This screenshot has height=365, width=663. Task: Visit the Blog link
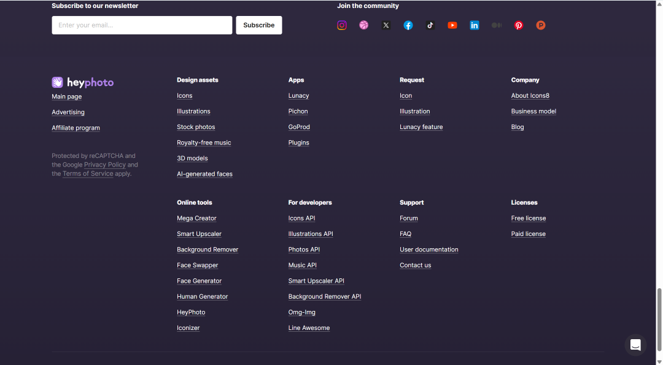[518, 127]
